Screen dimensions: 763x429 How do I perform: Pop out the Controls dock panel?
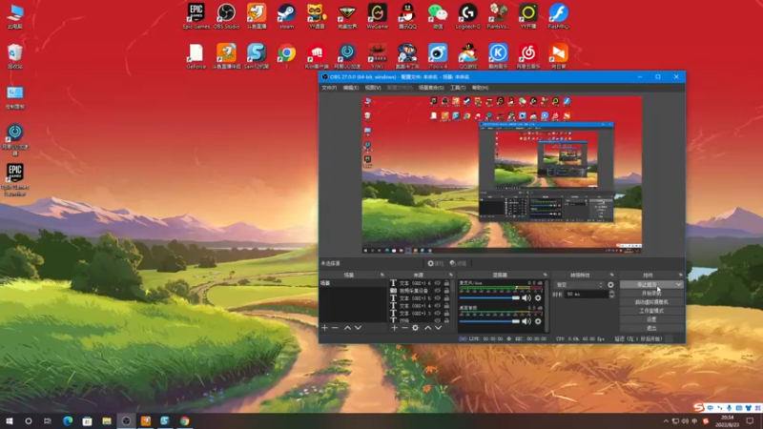point(680,275)
